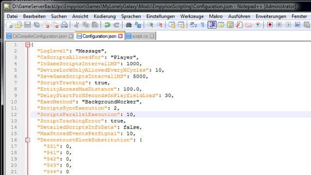The image size is (311, 175).
Task: Open the Ansicht menu
Action: click(80, 16)
